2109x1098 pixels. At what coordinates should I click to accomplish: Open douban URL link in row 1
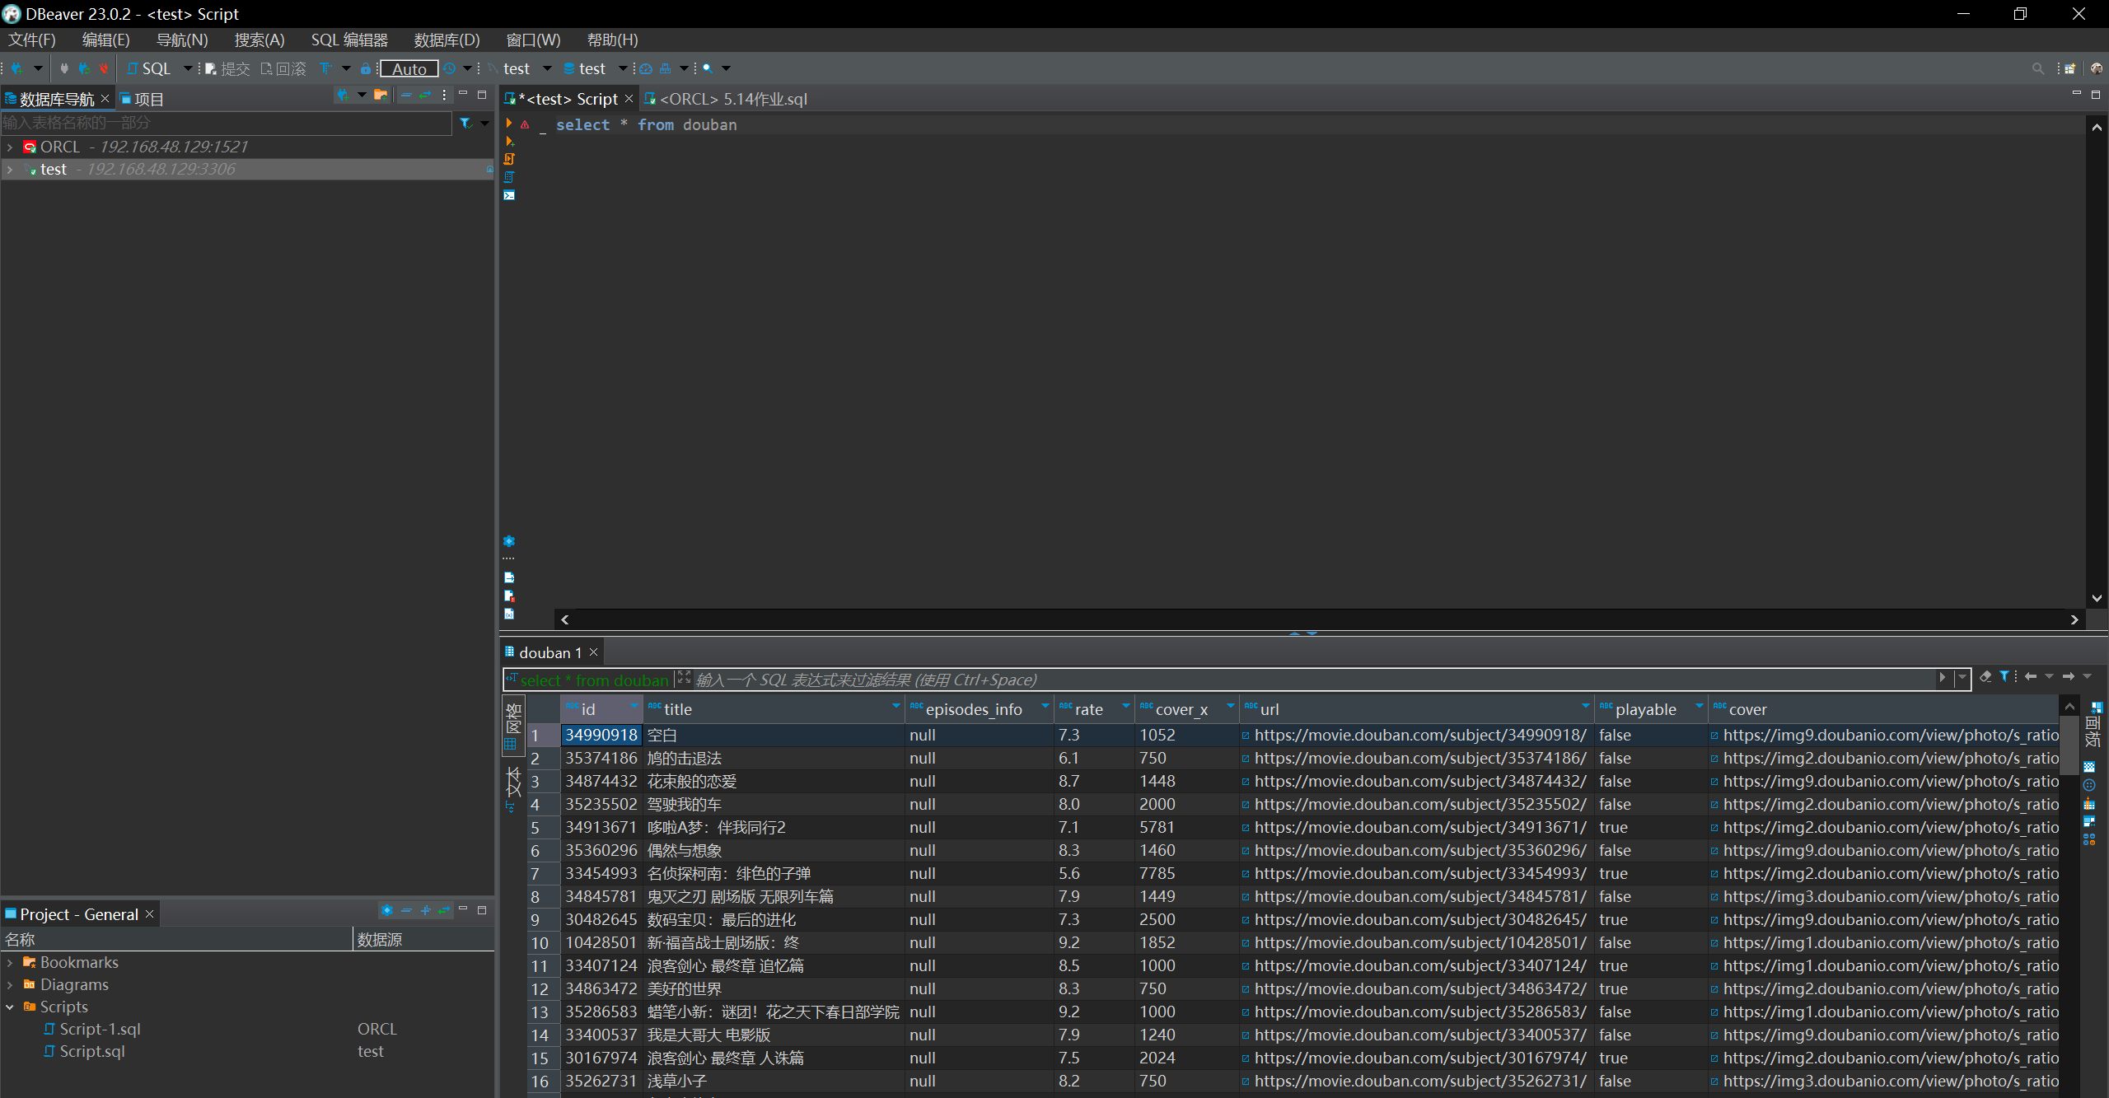(1419, 735)
